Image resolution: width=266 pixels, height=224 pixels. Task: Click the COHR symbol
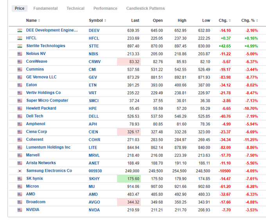(x=95, y=140)
